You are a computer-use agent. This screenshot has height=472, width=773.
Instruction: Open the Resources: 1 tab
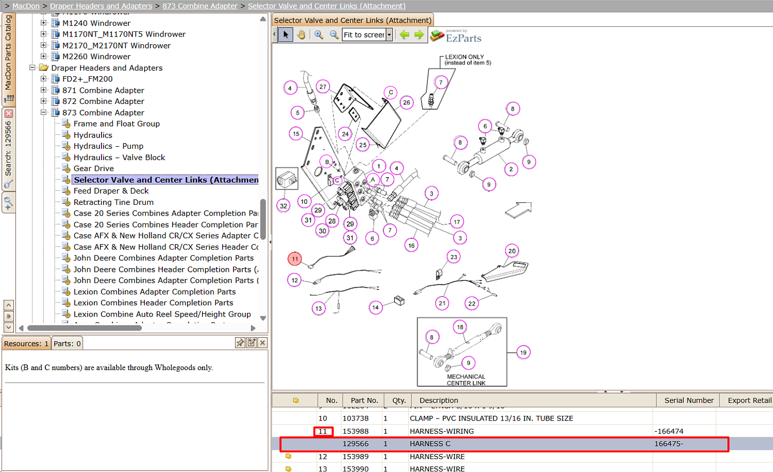pos(26,343)
